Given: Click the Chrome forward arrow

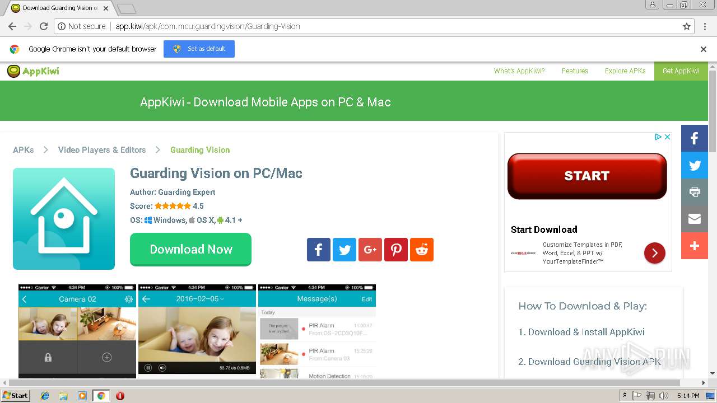Looking at the screenshot, I should tap(27, 26).
